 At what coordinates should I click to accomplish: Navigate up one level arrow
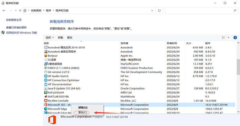pos(20,11)
